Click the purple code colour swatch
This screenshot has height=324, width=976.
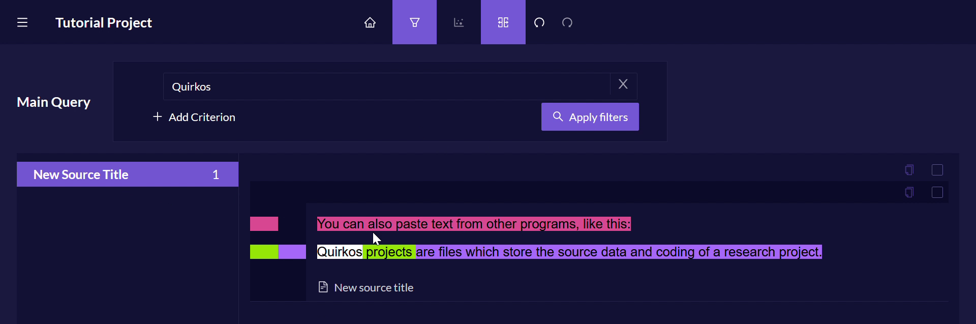tap(292, 252)
